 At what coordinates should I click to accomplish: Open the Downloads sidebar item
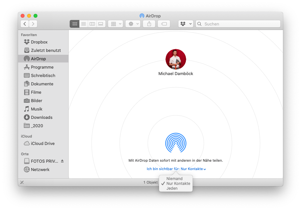[x=40, y=117]
